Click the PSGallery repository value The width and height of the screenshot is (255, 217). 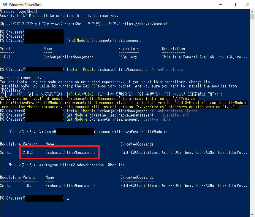coord(128,57)
